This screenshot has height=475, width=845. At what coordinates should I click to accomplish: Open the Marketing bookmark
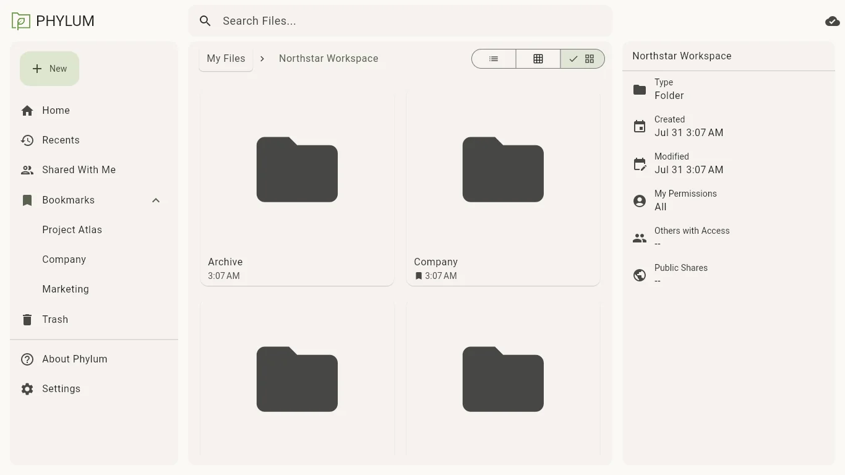click(x=94, y=289)
